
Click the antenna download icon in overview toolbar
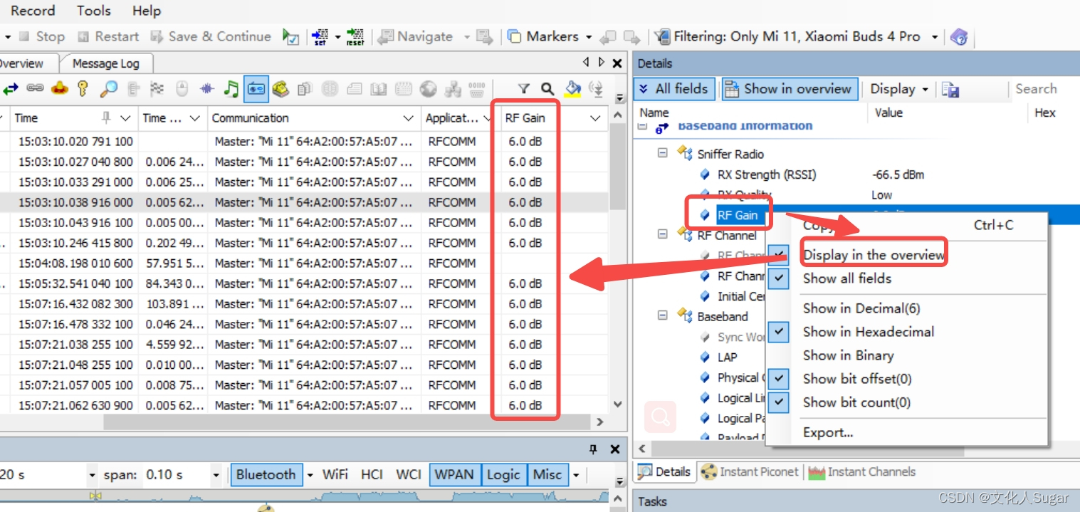point(597,88)
